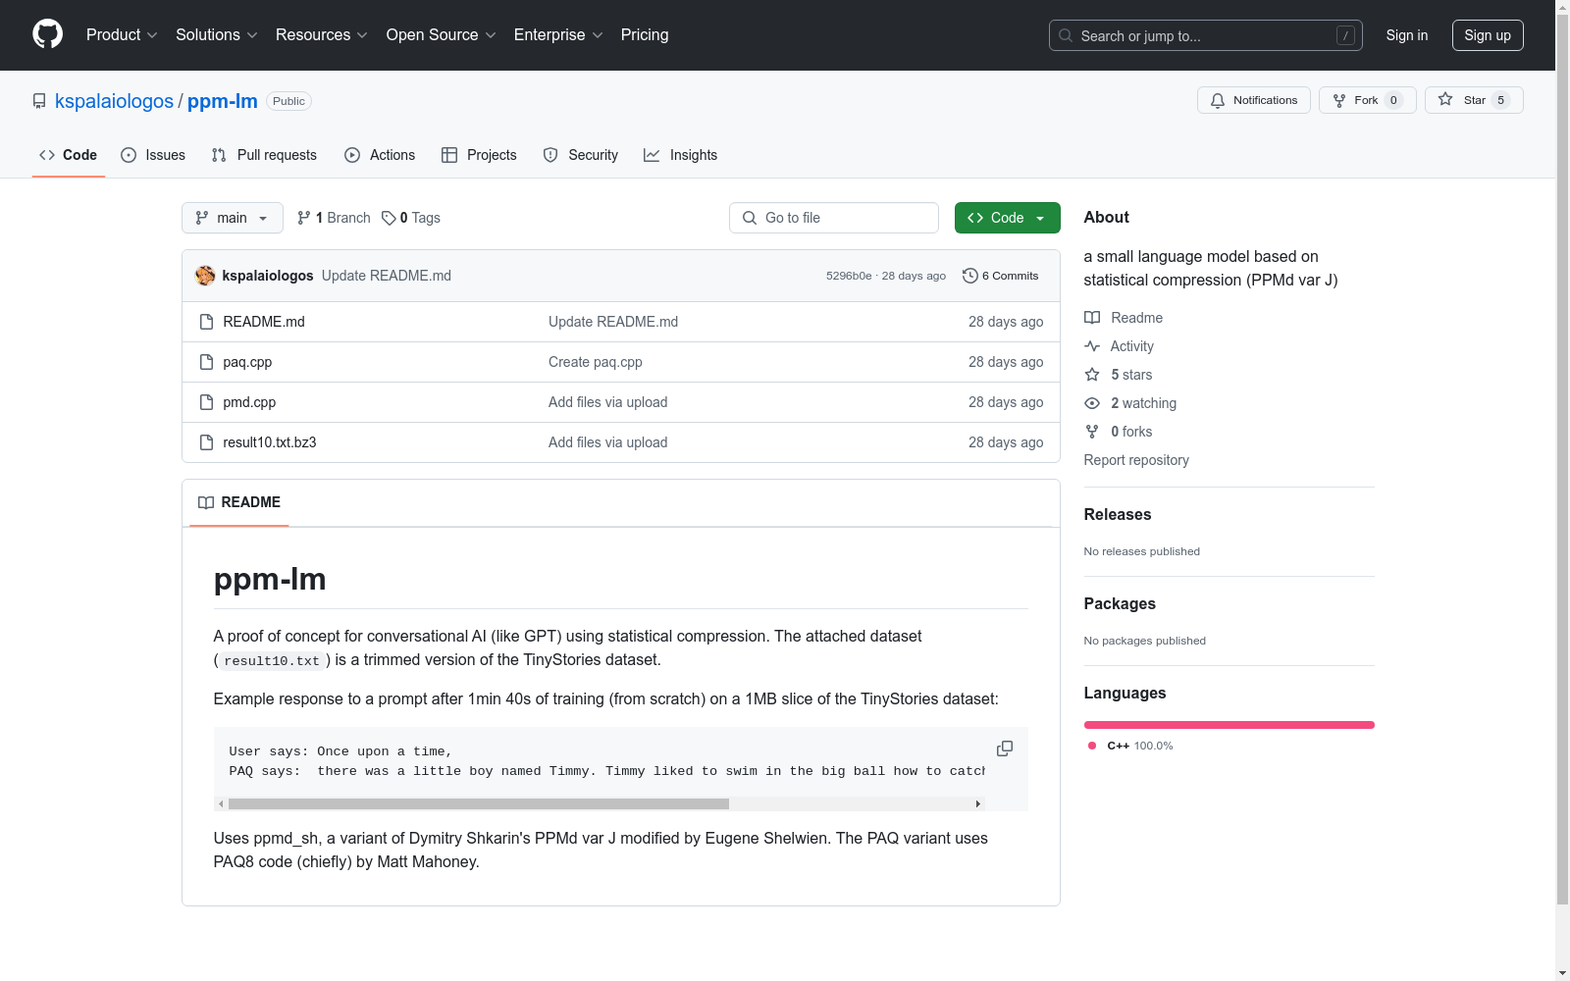Click the Search or jump to field

click(1206, 35)
